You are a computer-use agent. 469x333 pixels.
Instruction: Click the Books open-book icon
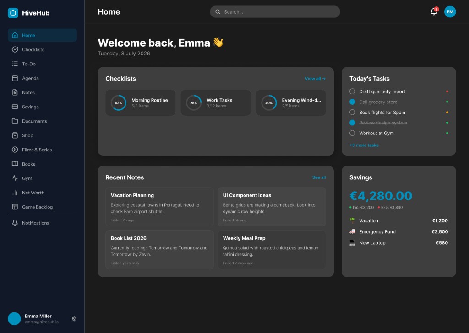pos(15,164)
